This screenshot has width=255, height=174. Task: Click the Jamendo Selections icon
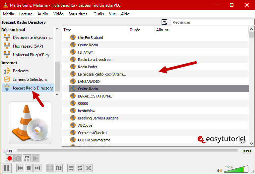point(7,79)
